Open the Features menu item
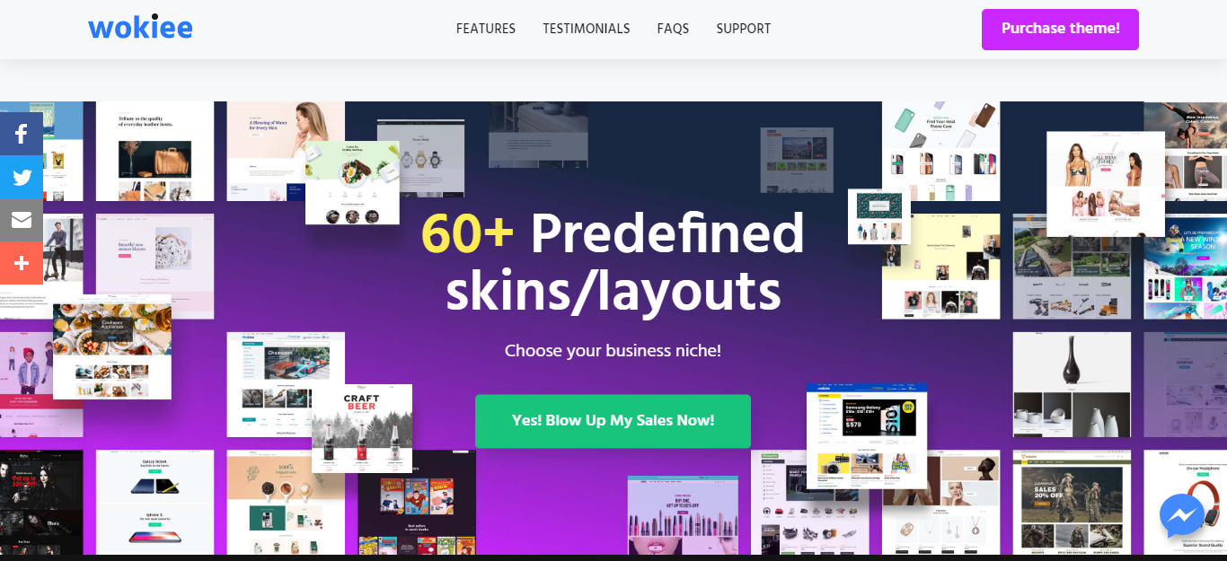The width and height of the screenshot is (1227, 561). (486, 29)
